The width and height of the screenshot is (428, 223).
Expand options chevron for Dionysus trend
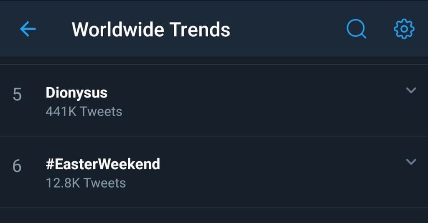click(x=411, y=90)
